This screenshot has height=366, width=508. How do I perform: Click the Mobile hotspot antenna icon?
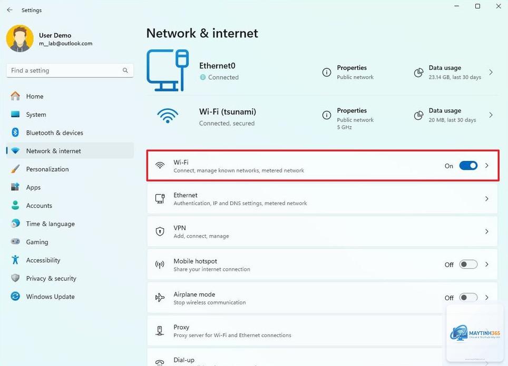click(160, 265)
